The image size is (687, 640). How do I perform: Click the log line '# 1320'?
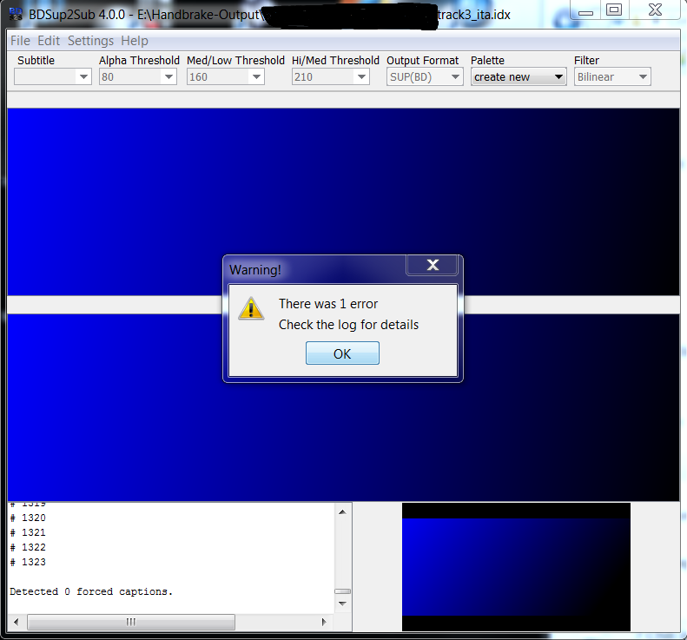point(28,518)
